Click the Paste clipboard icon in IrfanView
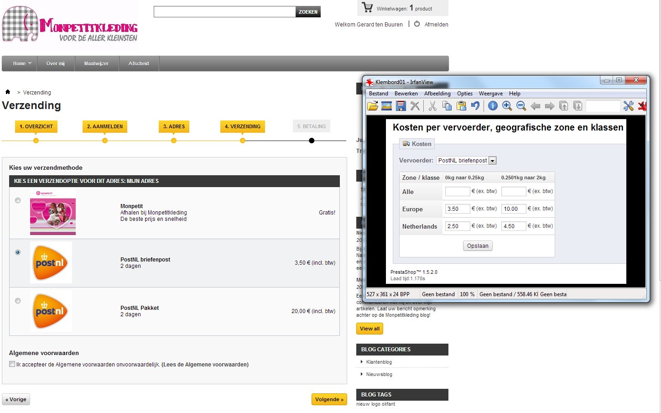Viewport: 661px width, 413px height. coord(461,106)
